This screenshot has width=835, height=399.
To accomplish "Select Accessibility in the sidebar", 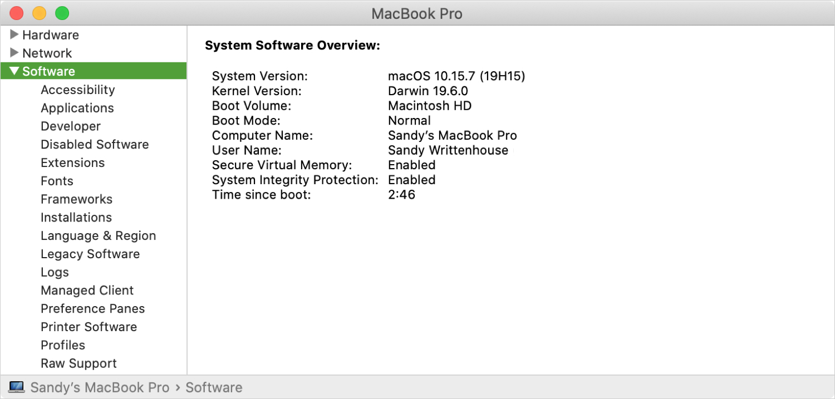I will coord(77,90).
